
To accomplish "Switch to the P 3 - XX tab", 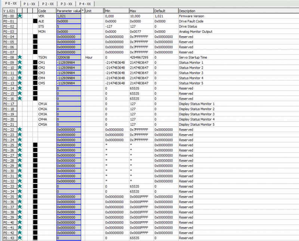I will [x=66, y=4].
